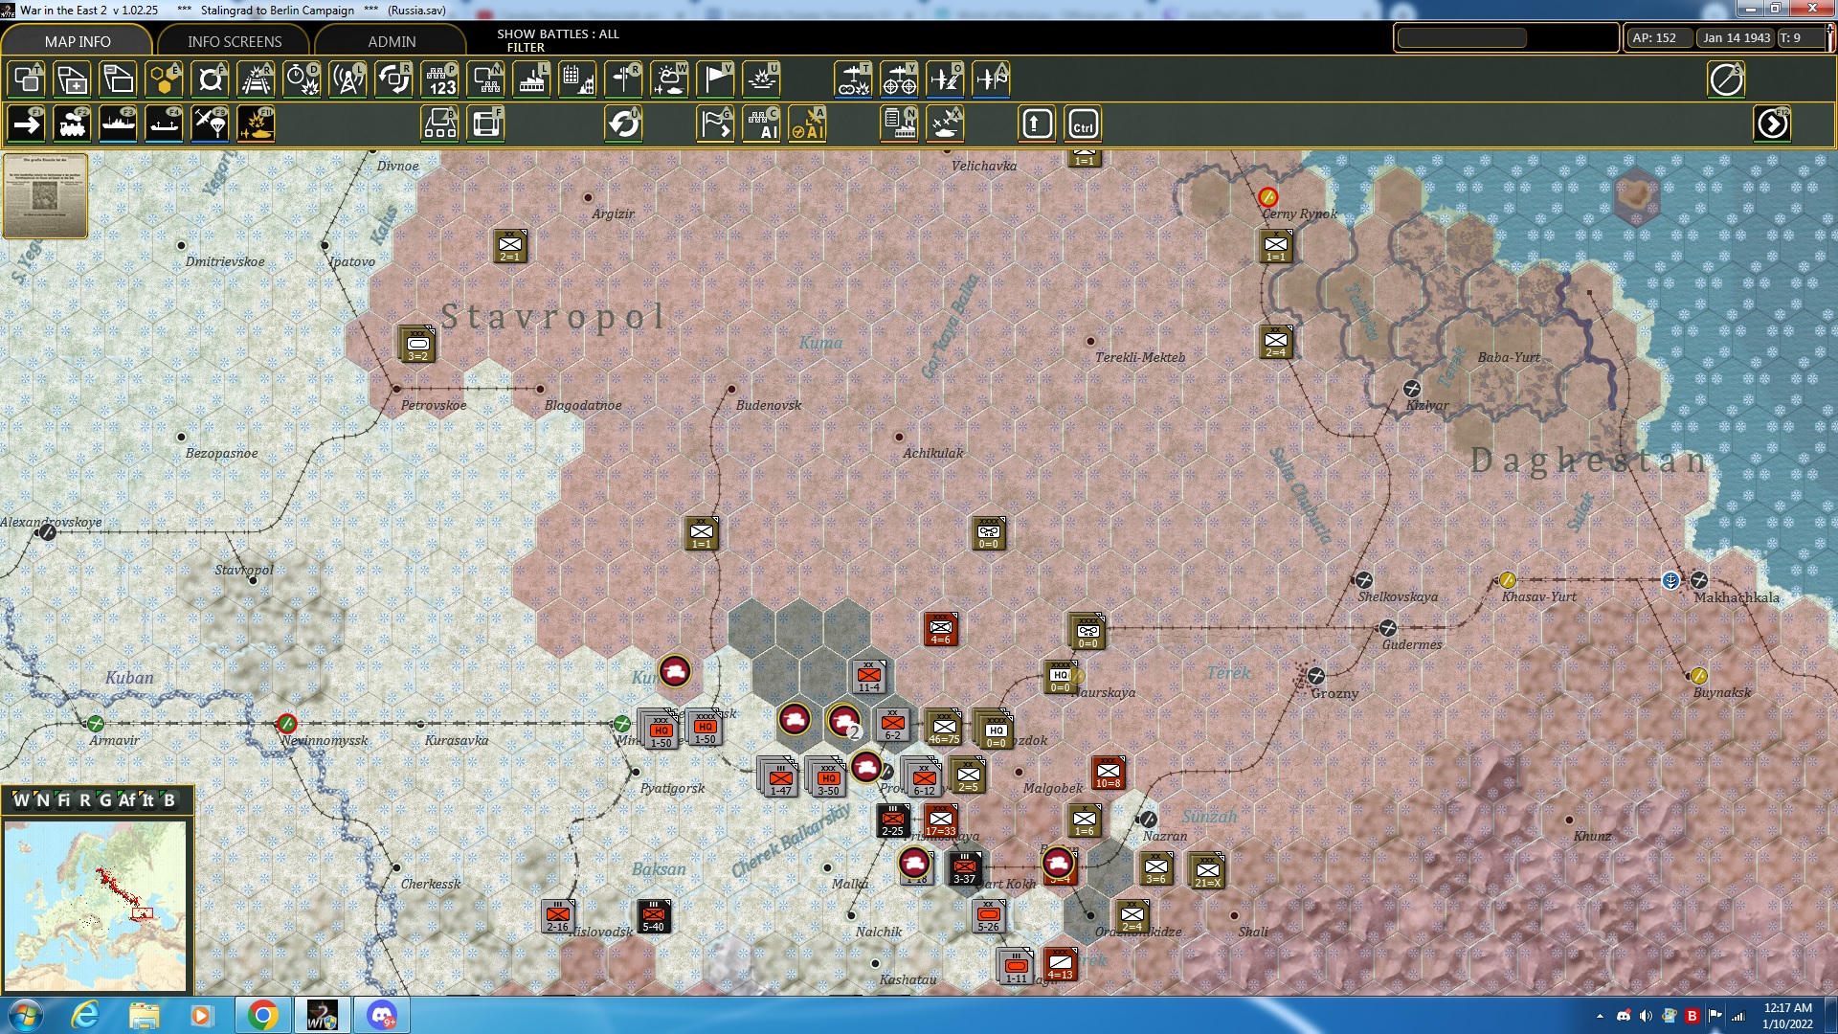The image size is (1838, 1034).
Task: Click the bomber recon T icon
Action: 853,79
